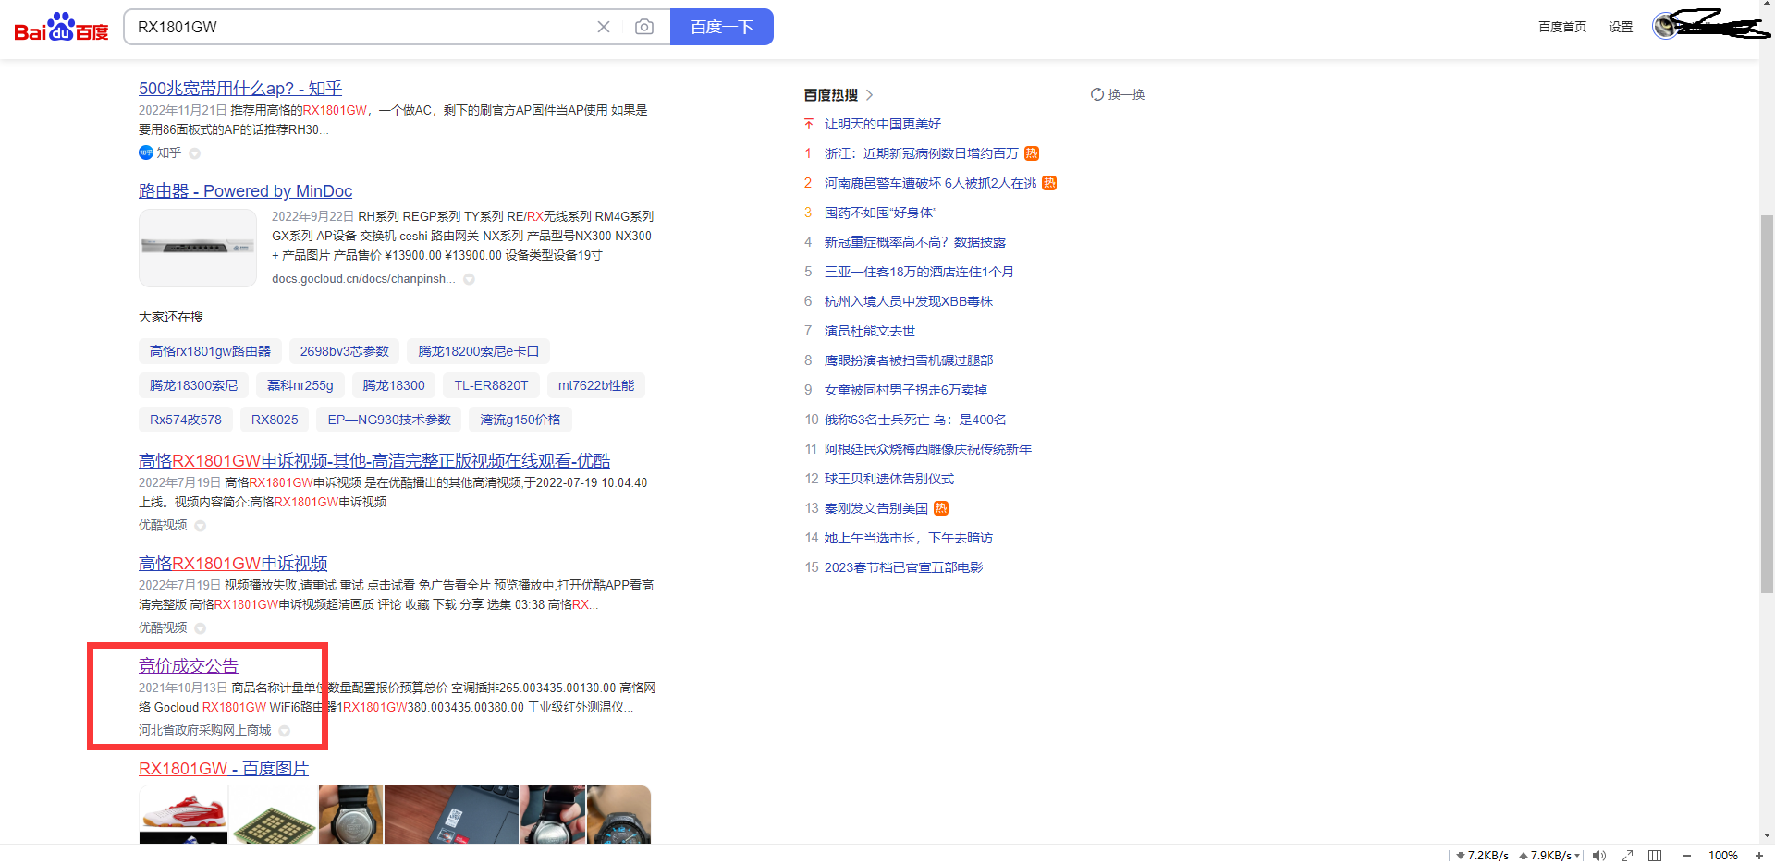Screen dimensions: 1775x864
Task: Open hot topic 女童被同村男子拐走6万卖掉
Action: click(x=906, y=390)
